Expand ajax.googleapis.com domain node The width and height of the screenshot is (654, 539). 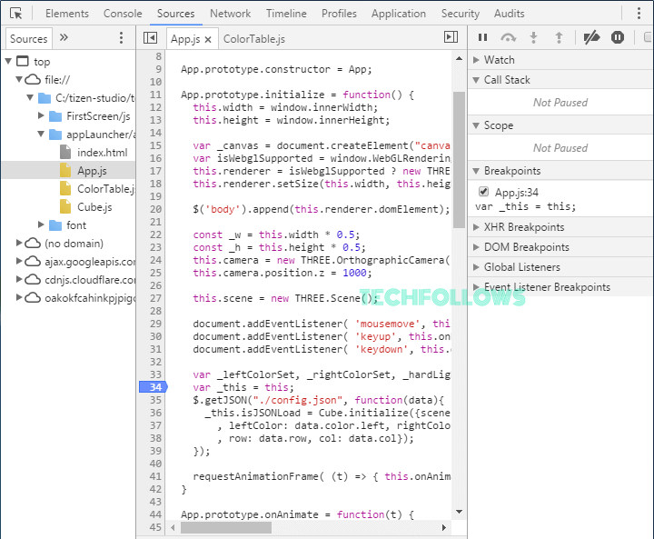pyautogui.click(x=19, y=261)
